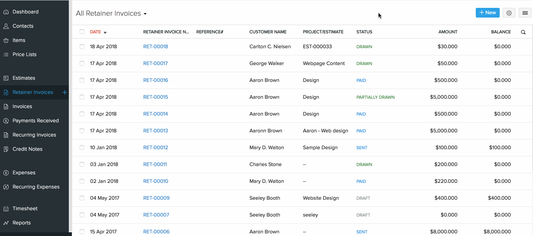Screen dimensions: 533x236
Task: Open the hamburger menu at top right
Action: tap(525, 13)
